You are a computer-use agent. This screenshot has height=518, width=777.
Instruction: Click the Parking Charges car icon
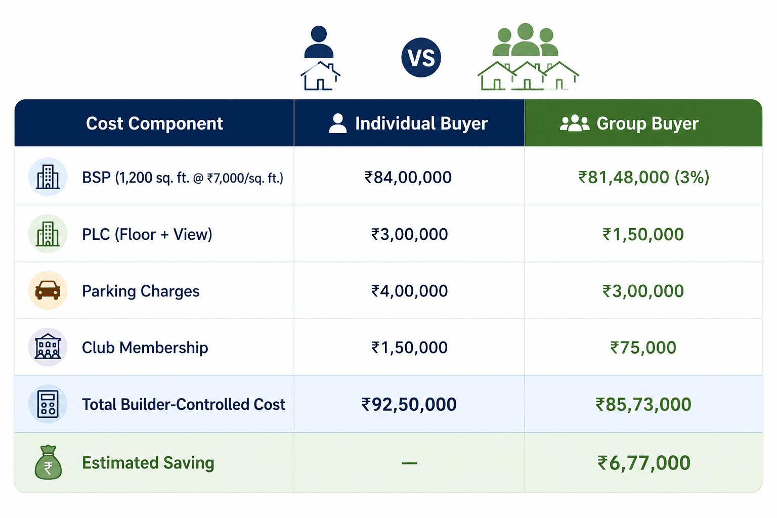(x=48, y=290)
